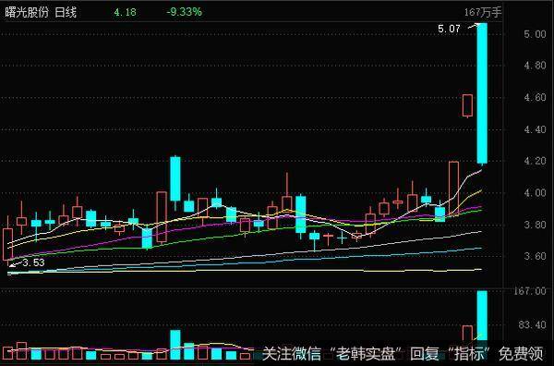Select the 日线 daily period label

(x=66, y=13)
